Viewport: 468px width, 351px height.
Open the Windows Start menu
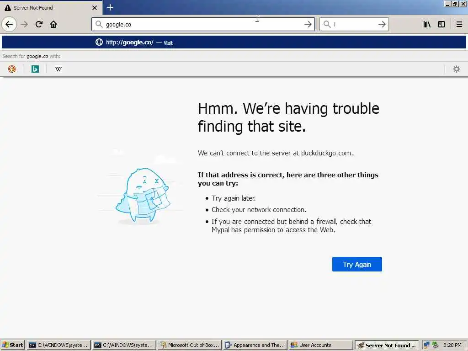[12, 345]
